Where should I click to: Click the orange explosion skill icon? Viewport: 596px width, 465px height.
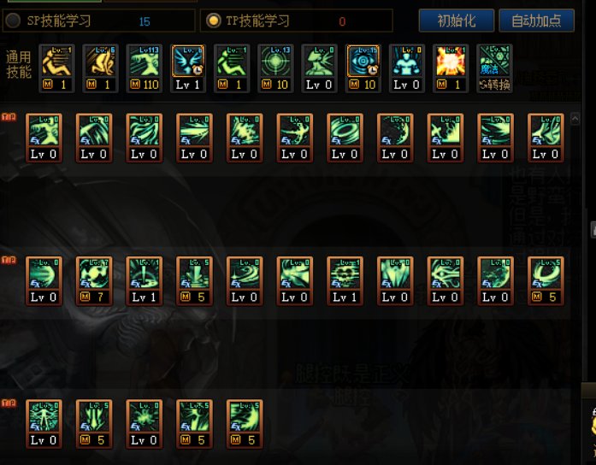click(451, 68)
